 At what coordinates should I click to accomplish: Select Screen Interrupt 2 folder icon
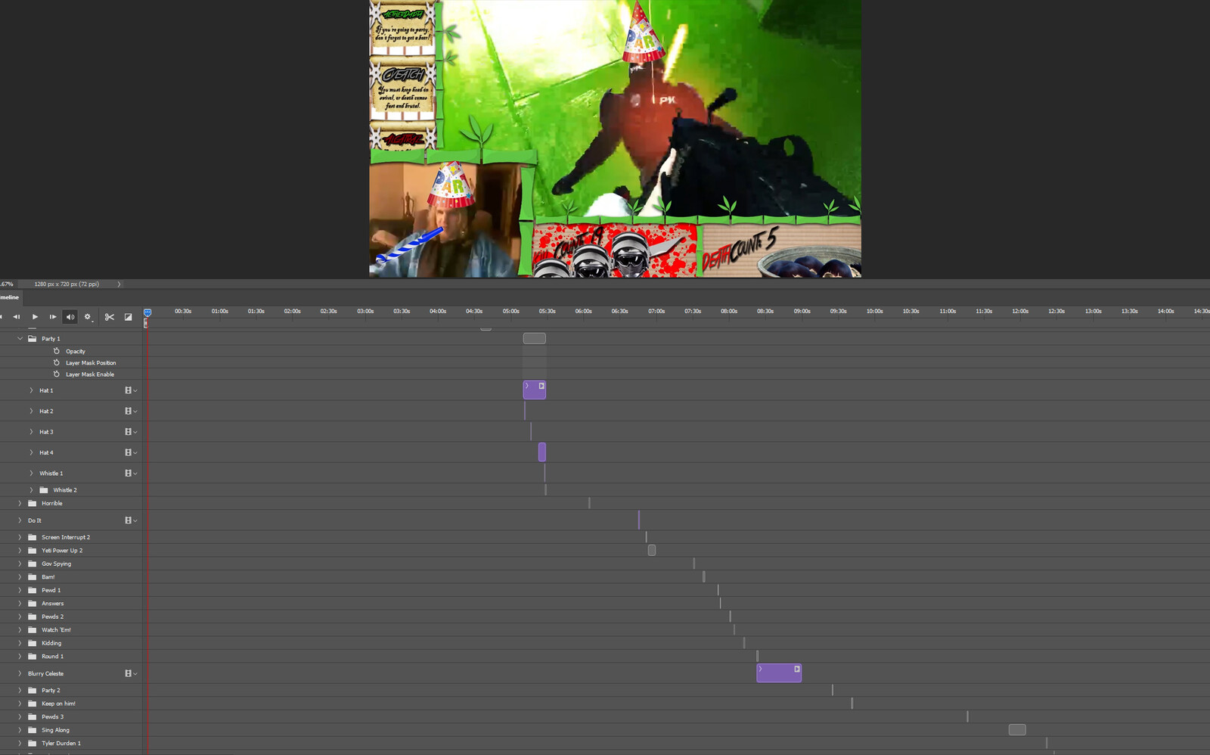coord(33,537)
